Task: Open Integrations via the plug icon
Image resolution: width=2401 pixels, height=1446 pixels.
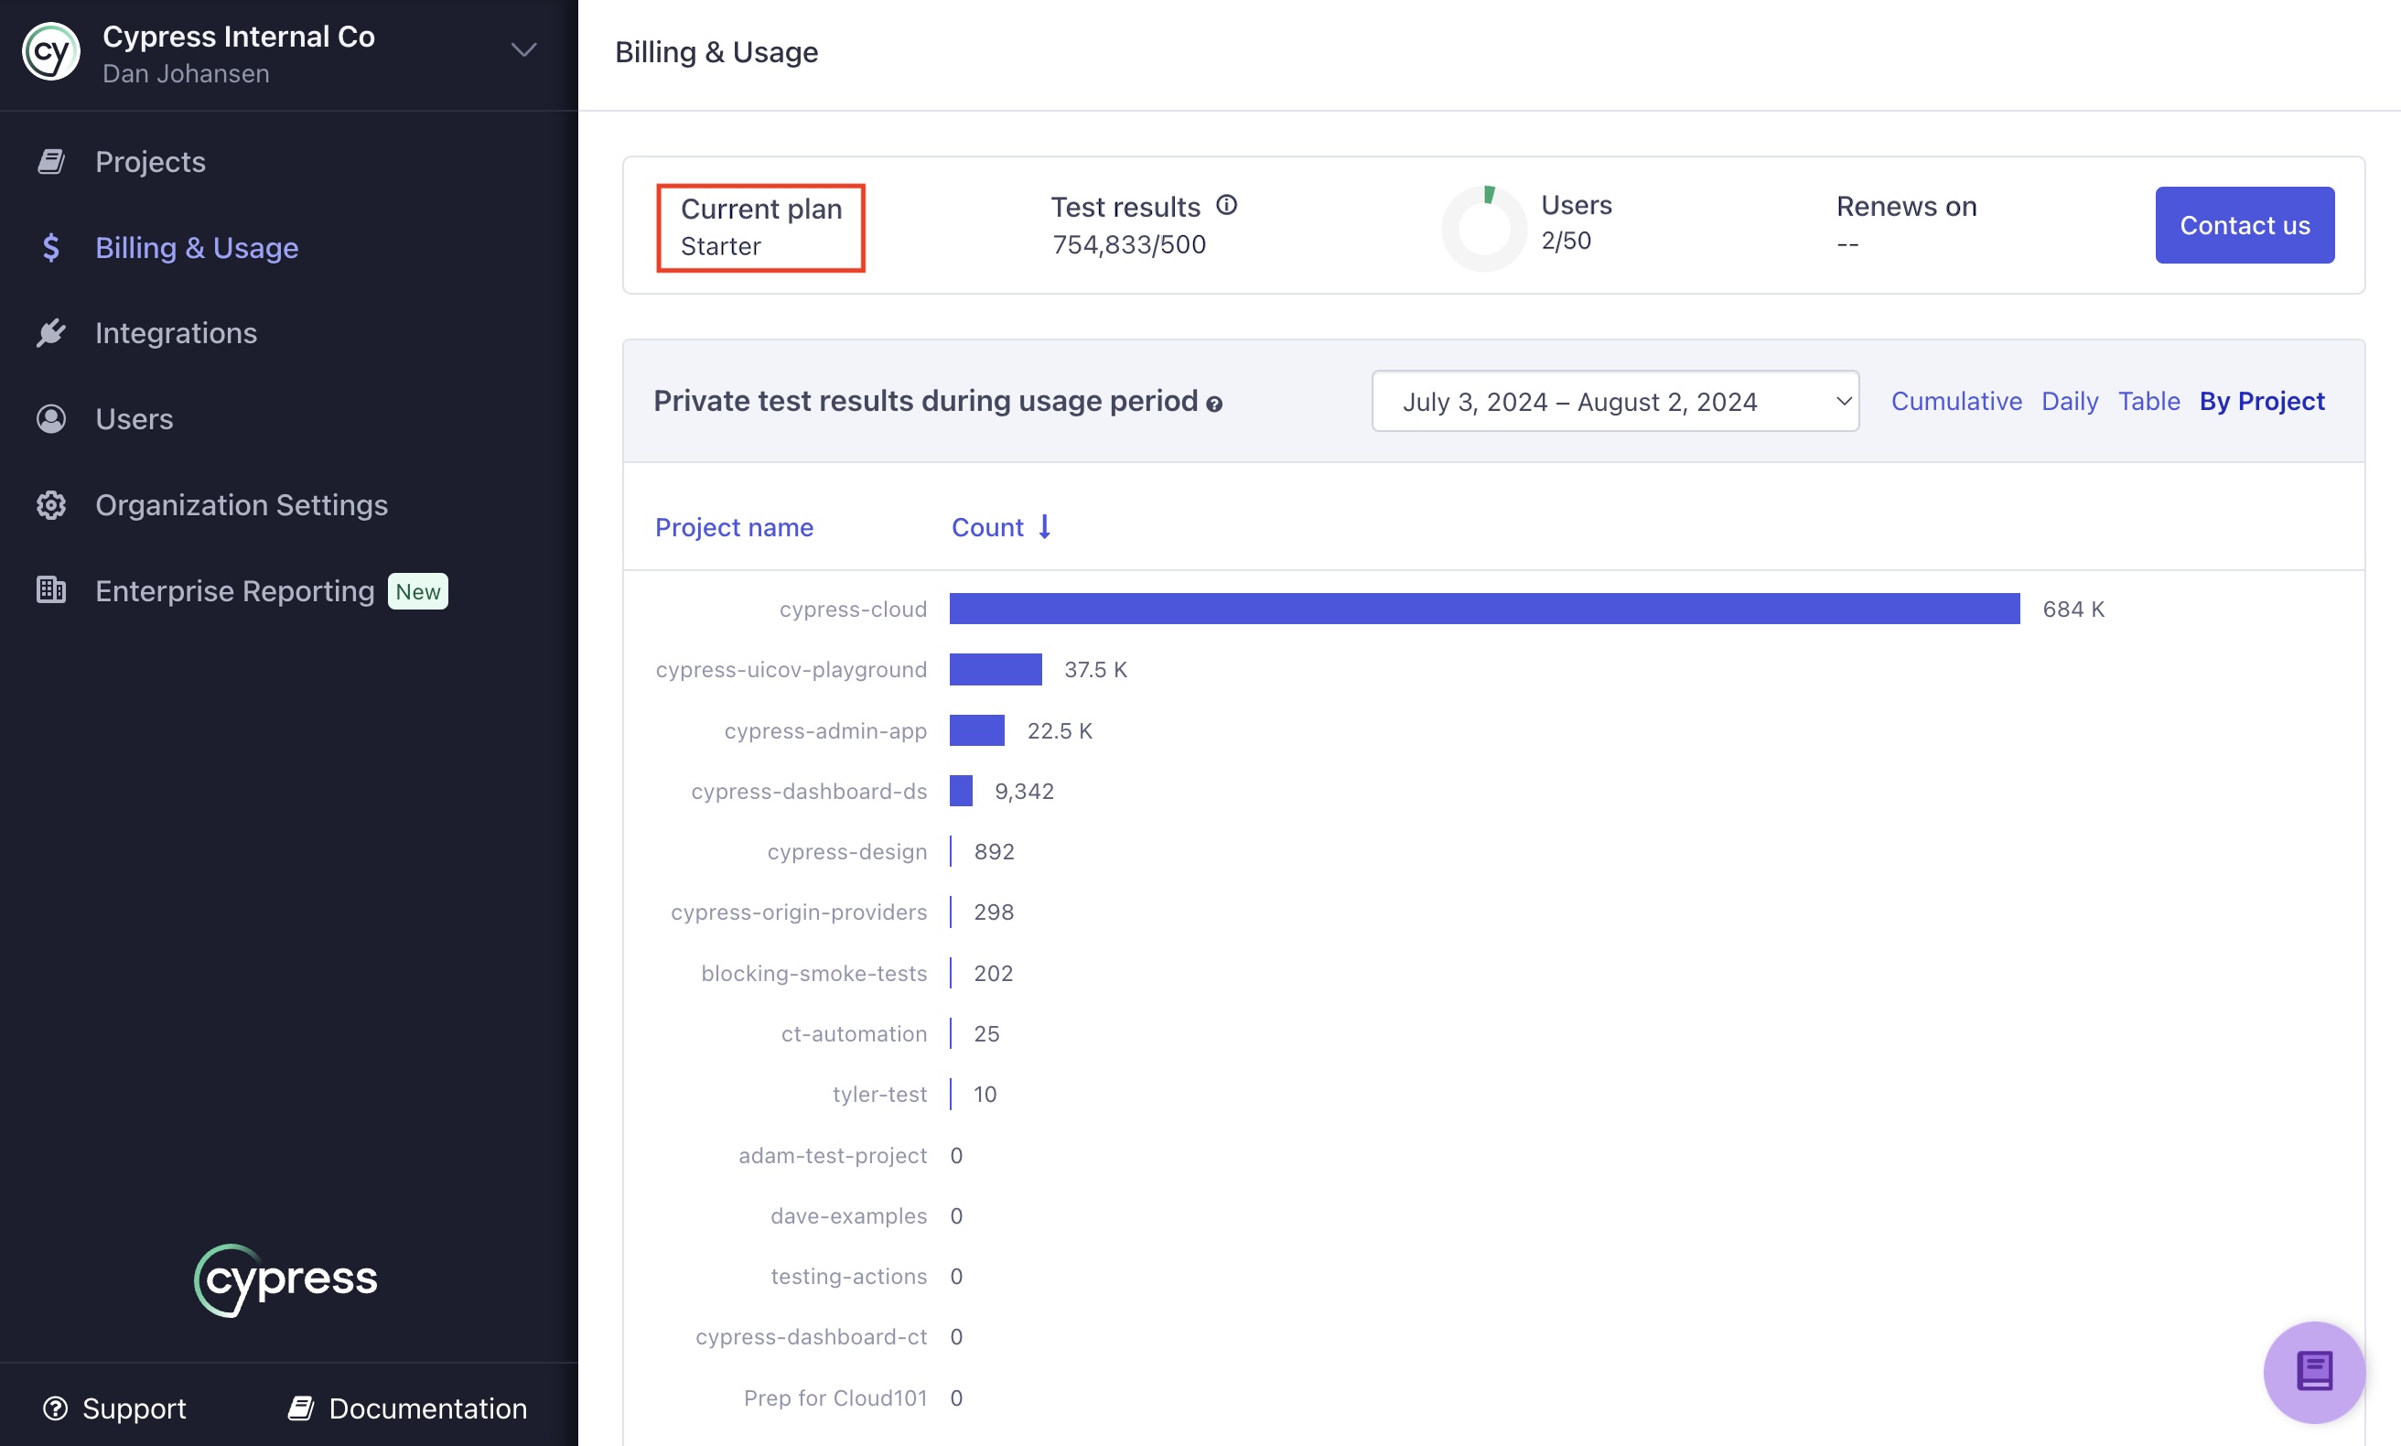Action: [x=50, y=332]
